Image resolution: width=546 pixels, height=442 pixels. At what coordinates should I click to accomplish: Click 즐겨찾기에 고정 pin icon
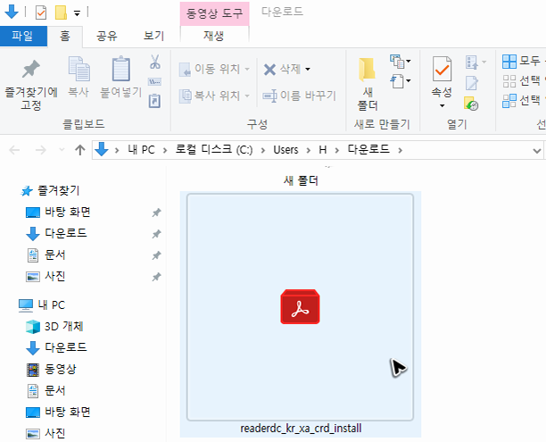(x=31, y=69)
